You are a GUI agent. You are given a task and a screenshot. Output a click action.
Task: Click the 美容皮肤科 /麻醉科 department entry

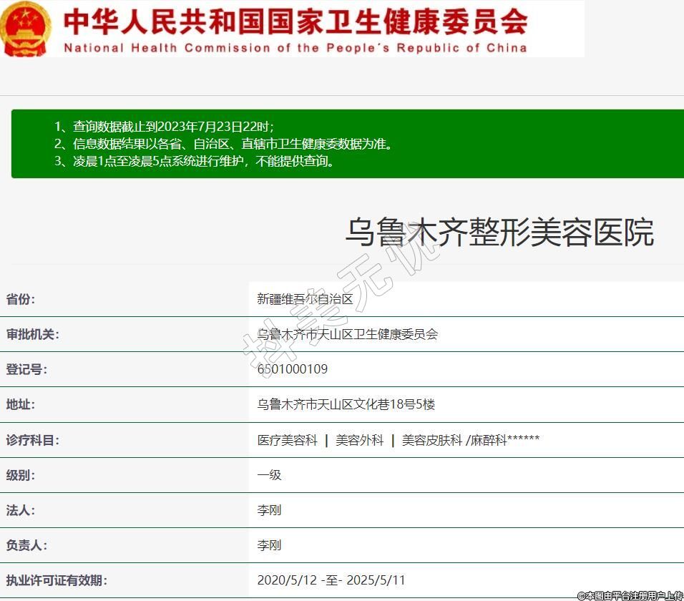[470, 440]
